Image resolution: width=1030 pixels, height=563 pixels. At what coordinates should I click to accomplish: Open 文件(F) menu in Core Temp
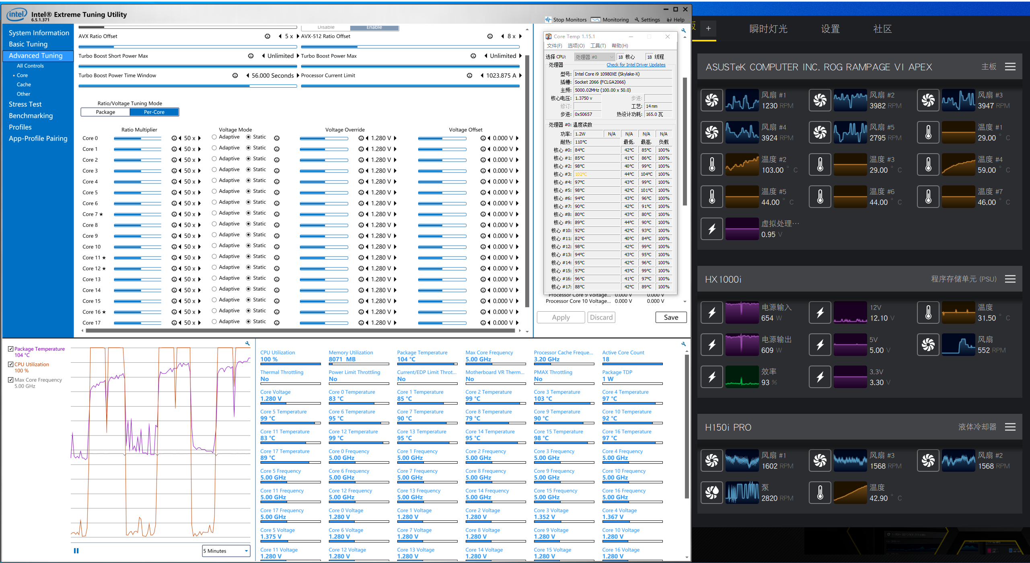tap(555, 46)
